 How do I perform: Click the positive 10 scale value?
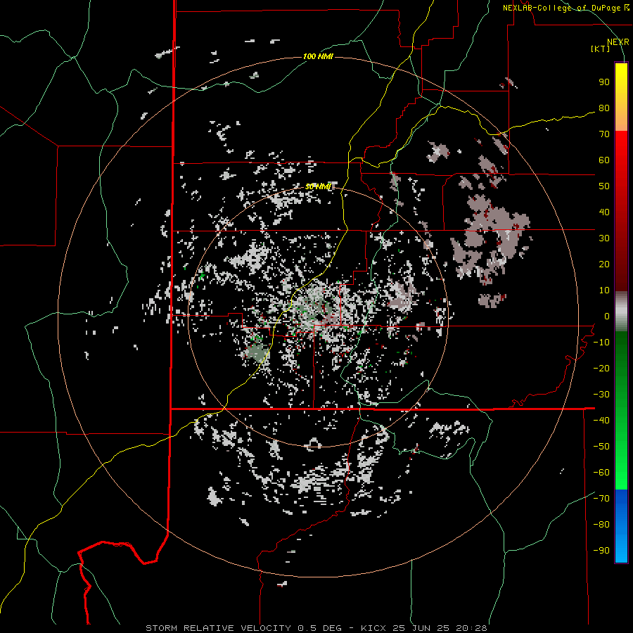point(604,290)
